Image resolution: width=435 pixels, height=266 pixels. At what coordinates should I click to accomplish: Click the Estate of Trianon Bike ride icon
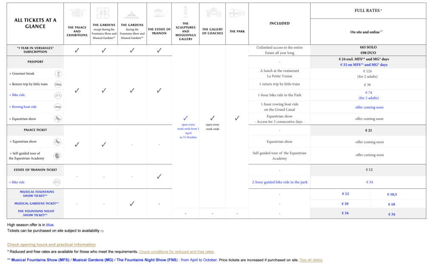(56, 182)
